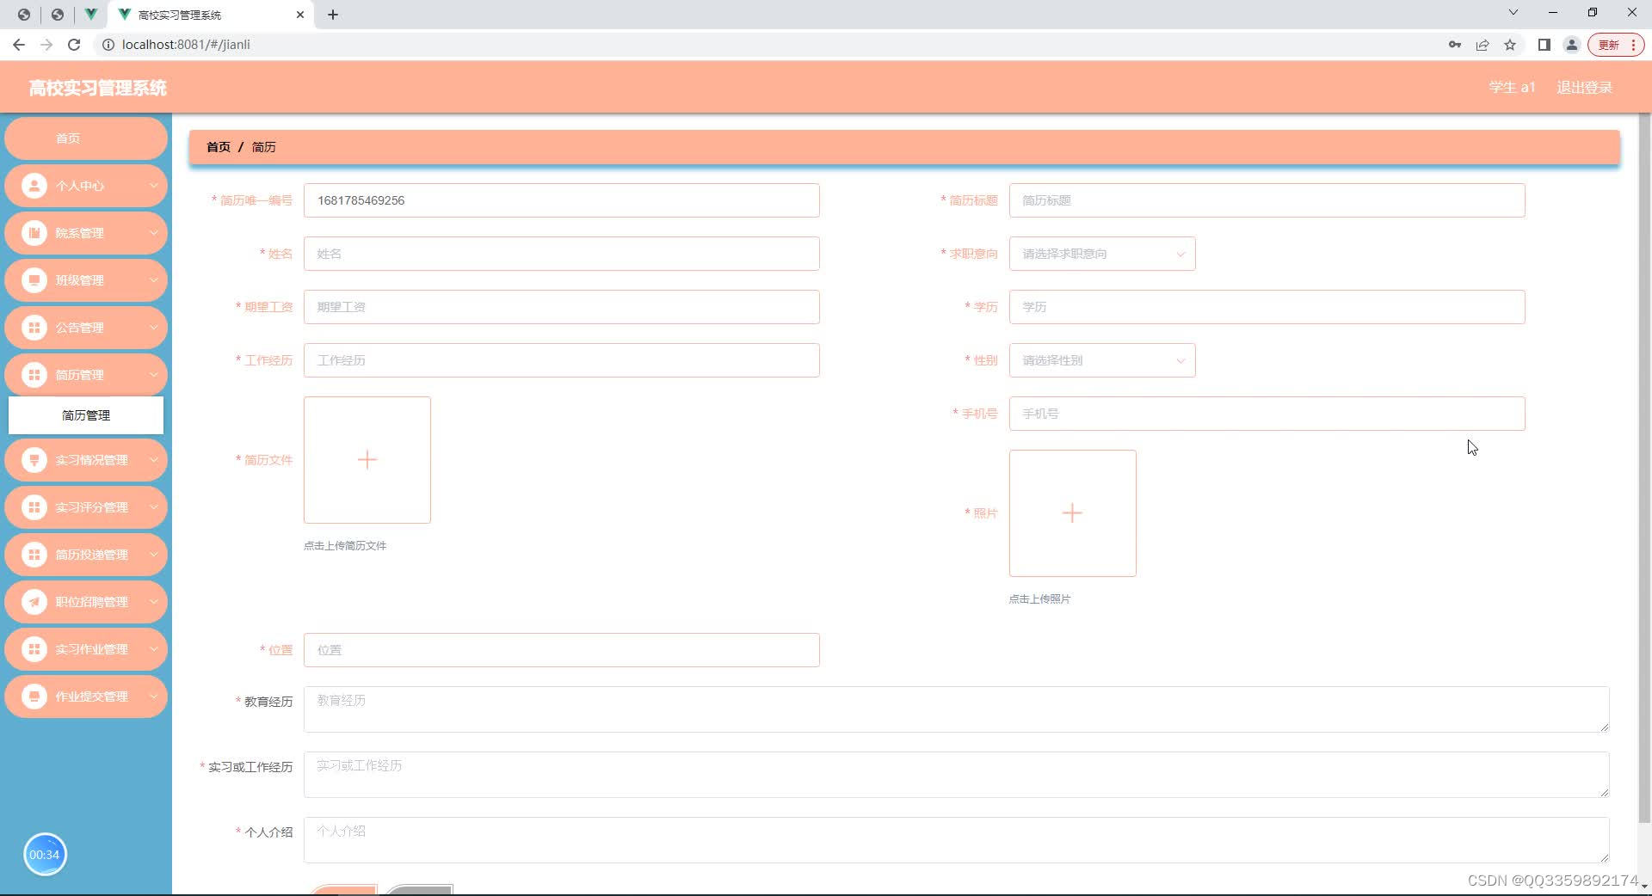Click the 作业提交管理 sidebar icon
The height and width of the screenshot is (896, 1652).
(34, 697)
